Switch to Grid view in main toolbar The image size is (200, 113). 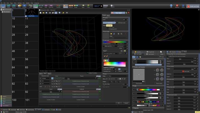3,6
